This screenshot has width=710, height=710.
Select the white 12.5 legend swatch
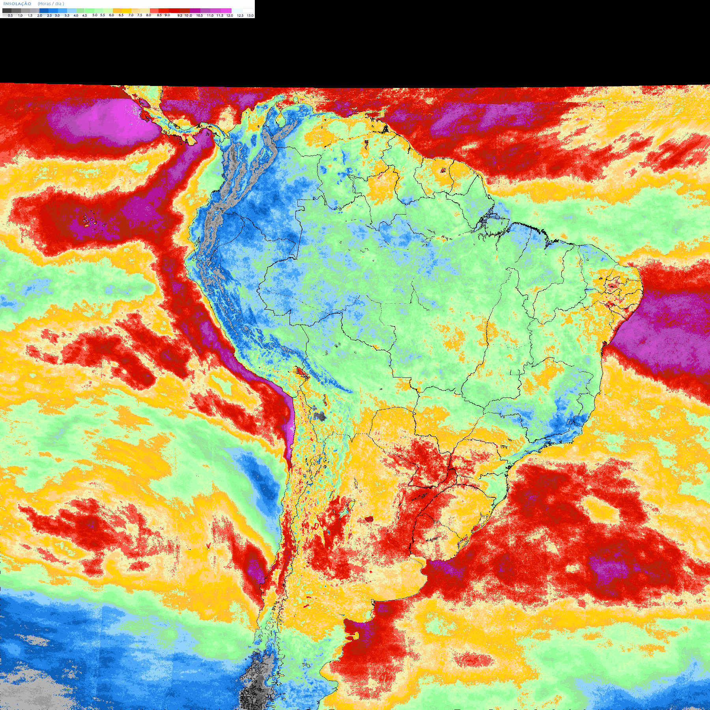pyautogui.click(x=248, y=11)
